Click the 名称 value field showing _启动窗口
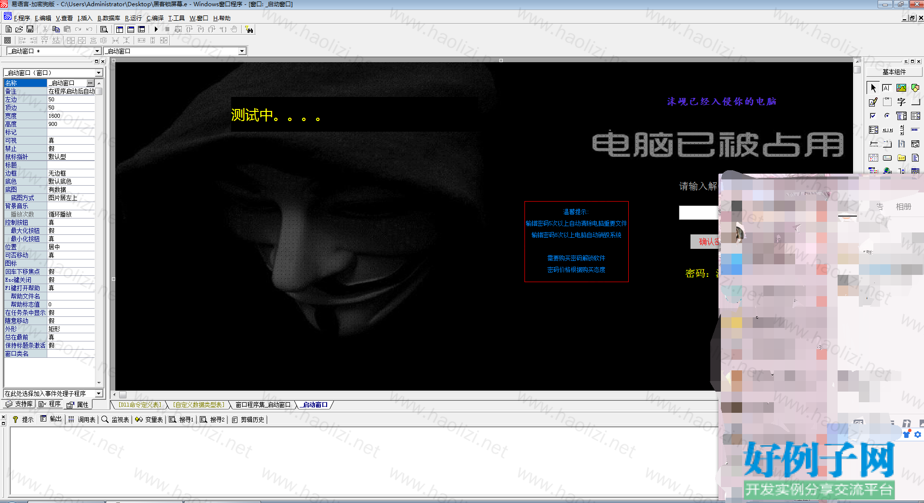Screen dimensions: 924x503 tap(68, 82)
